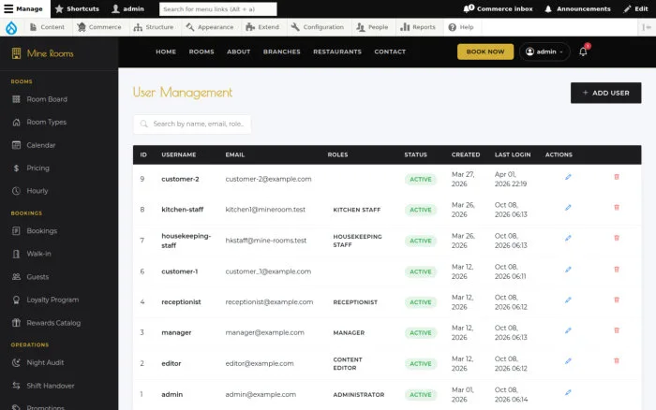Open the Content admin menu
Screen dimensions: 656x410
tap(47, 27)
